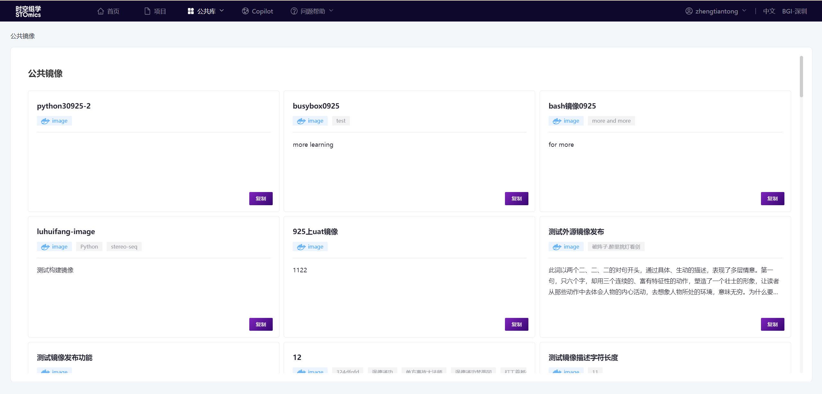Viewport: 822px width, 394px height.
Task: Switch language via 中文
Action: tap(769, 11)
